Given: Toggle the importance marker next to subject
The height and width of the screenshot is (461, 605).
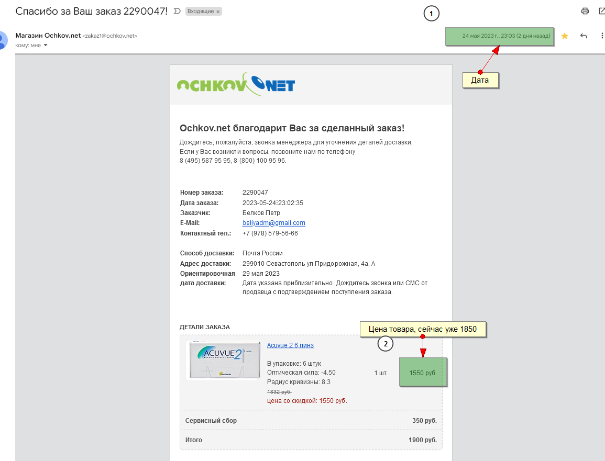Looking at the screenshot, I should 177,11.
